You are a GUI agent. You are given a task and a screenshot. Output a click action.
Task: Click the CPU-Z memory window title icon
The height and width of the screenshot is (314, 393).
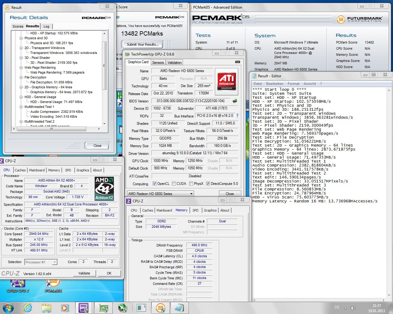pyautogui.click(x=129, y=201)
